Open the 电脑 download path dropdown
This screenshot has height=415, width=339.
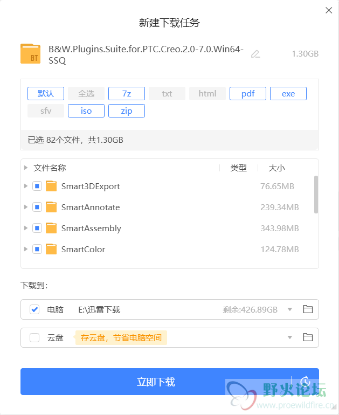(x=290, y=309)
